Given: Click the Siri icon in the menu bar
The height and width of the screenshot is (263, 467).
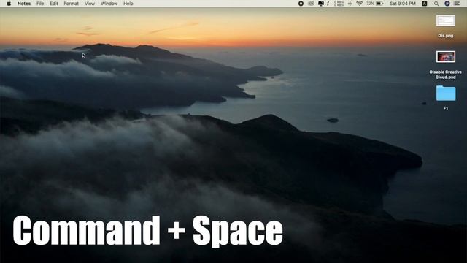Looking at the screenshot, I should (x=447, y=4).
